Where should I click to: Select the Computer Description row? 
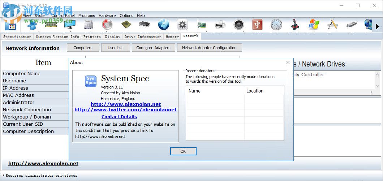[x=36, y=131]
